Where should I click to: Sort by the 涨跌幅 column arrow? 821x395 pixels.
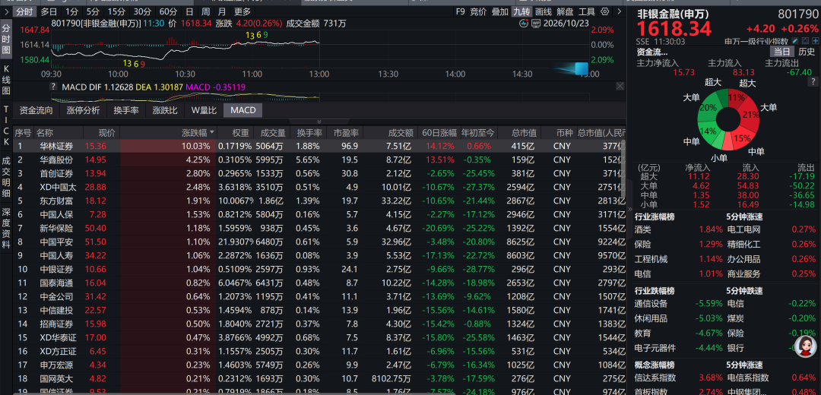212,133
